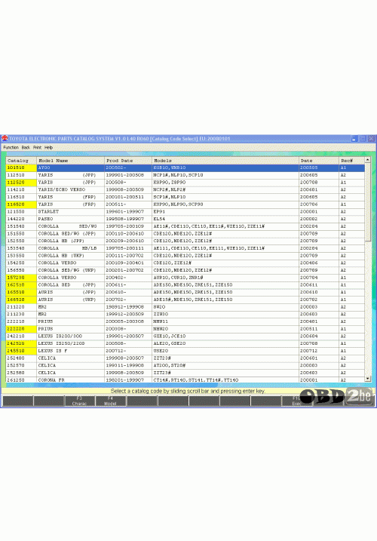Select catalog code 252480 CELICA row

pyautogui.click(x=185, y=358)
